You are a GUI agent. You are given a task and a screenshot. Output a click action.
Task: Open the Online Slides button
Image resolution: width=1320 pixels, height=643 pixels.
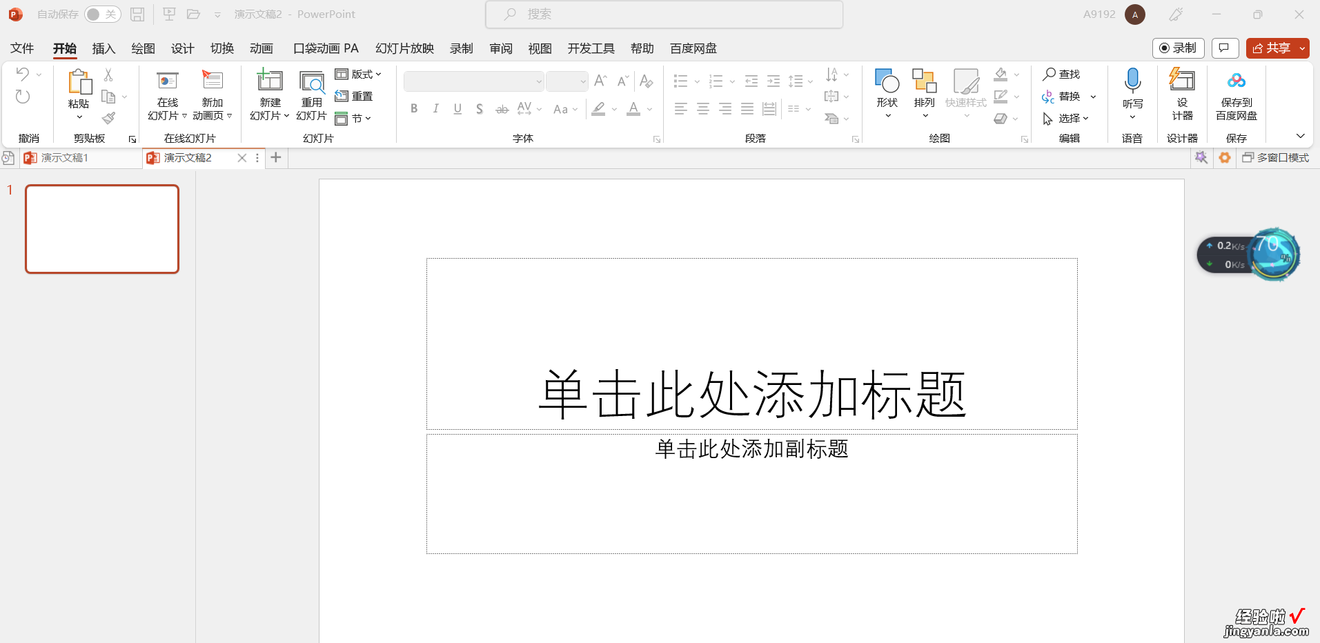coord(167,95)
